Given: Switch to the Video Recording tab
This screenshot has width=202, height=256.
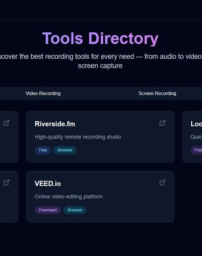Looking at the screenshot, I should [43, 93].
